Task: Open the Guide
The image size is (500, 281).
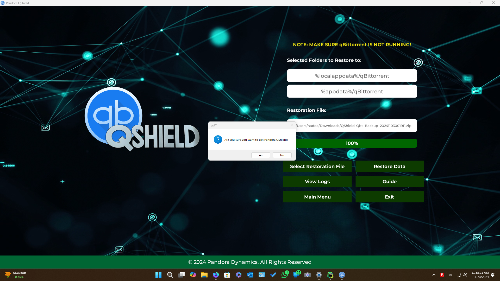Action: tap(389, 182)
